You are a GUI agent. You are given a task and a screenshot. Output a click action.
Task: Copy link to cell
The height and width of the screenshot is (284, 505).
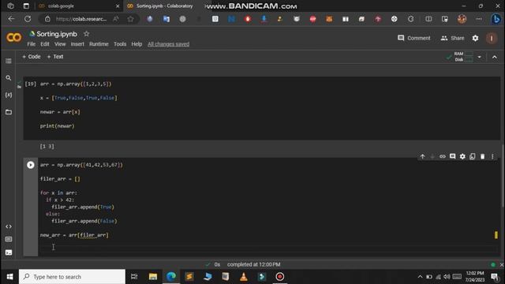(443, 156)
